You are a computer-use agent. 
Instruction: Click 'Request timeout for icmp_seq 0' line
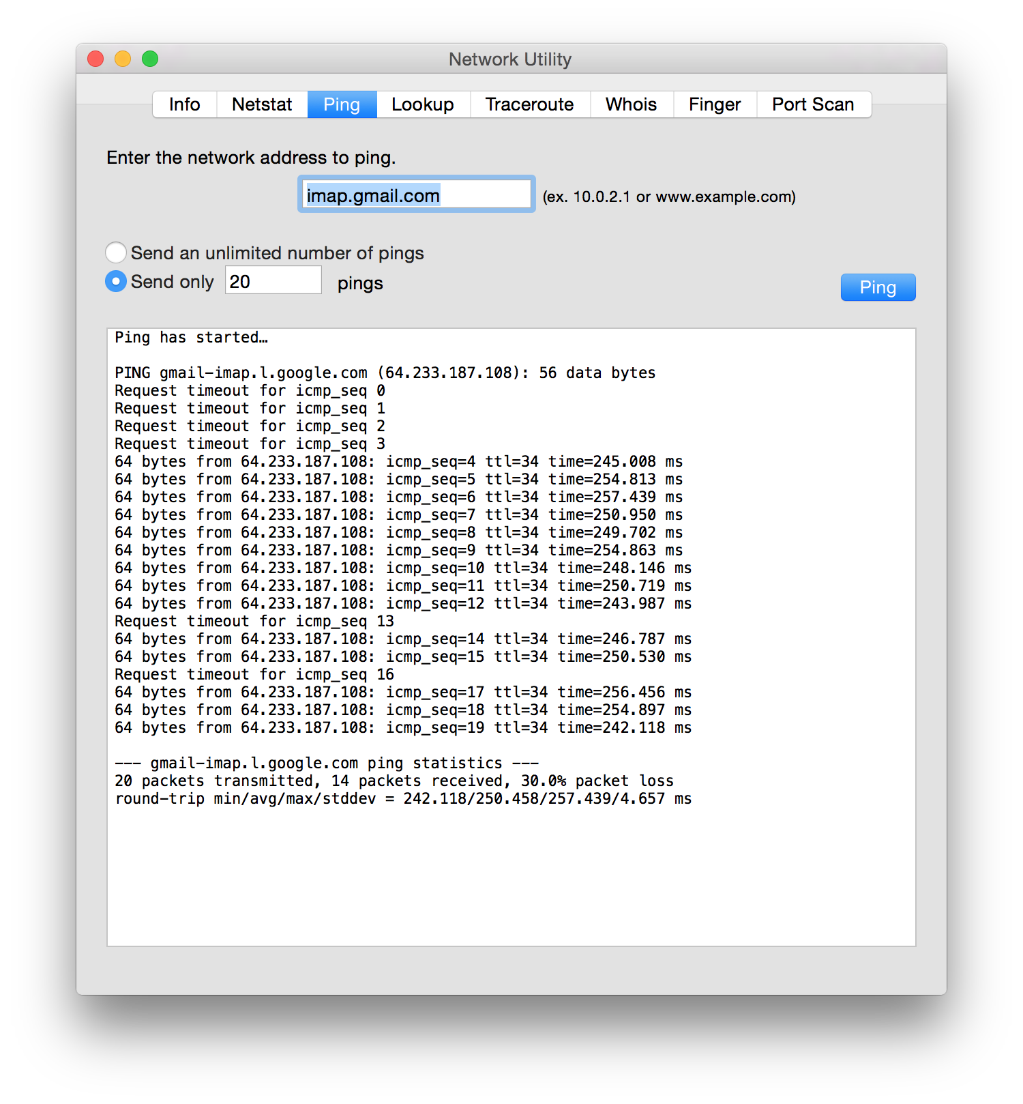(x=250, y=390)
